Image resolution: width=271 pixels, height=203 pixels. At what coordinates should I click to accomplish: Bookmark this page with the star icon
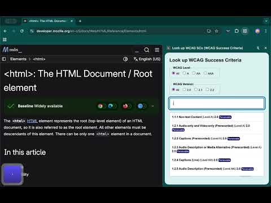216,31
